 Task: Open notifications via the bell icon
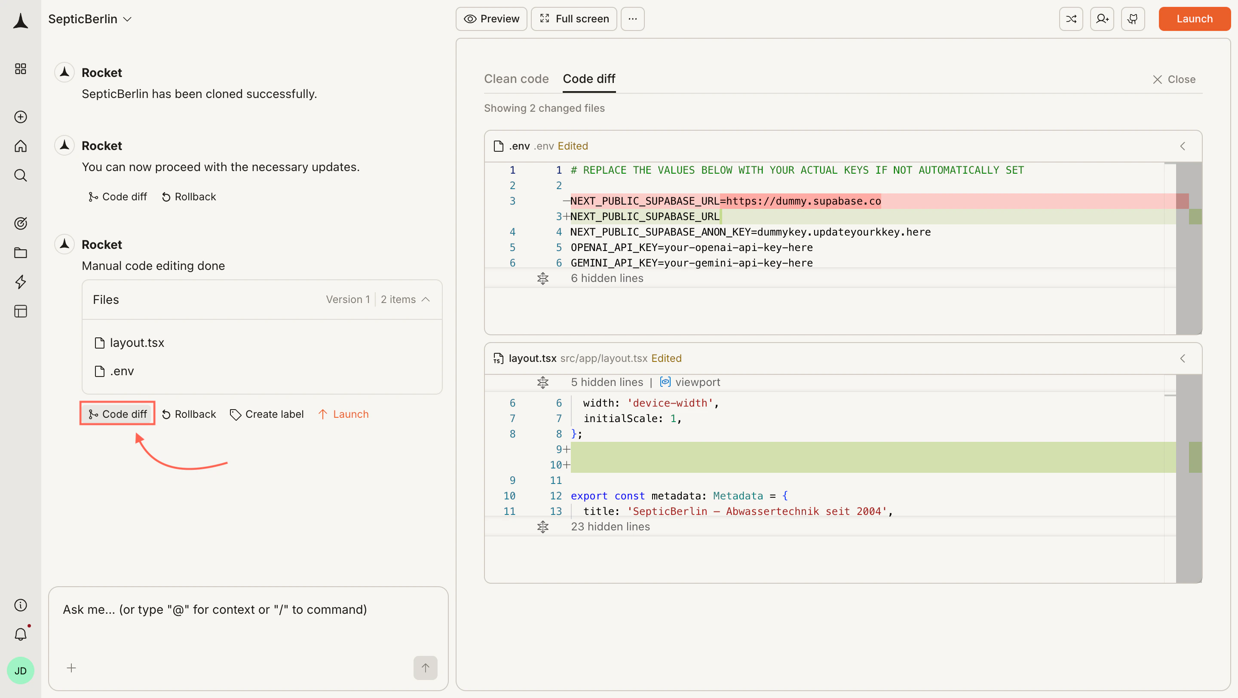pyautogui.click(x=20, y=634)
